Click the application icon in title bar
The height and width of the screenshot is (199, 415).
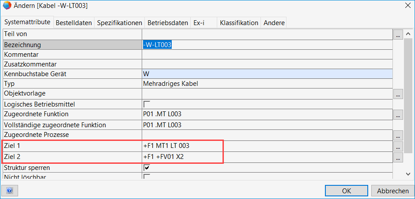[x=7, y=6]
